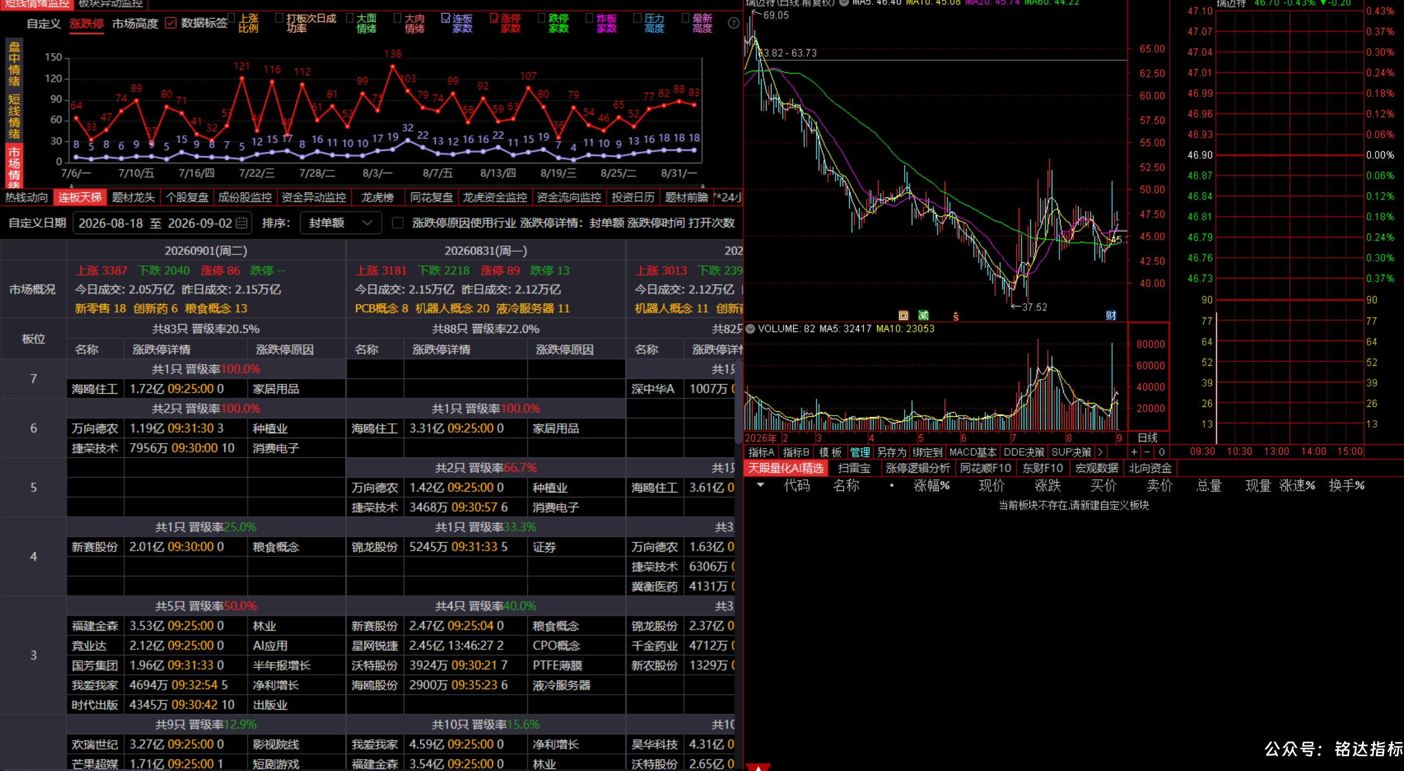Click the custom date range input field

(x=162, y=223)
